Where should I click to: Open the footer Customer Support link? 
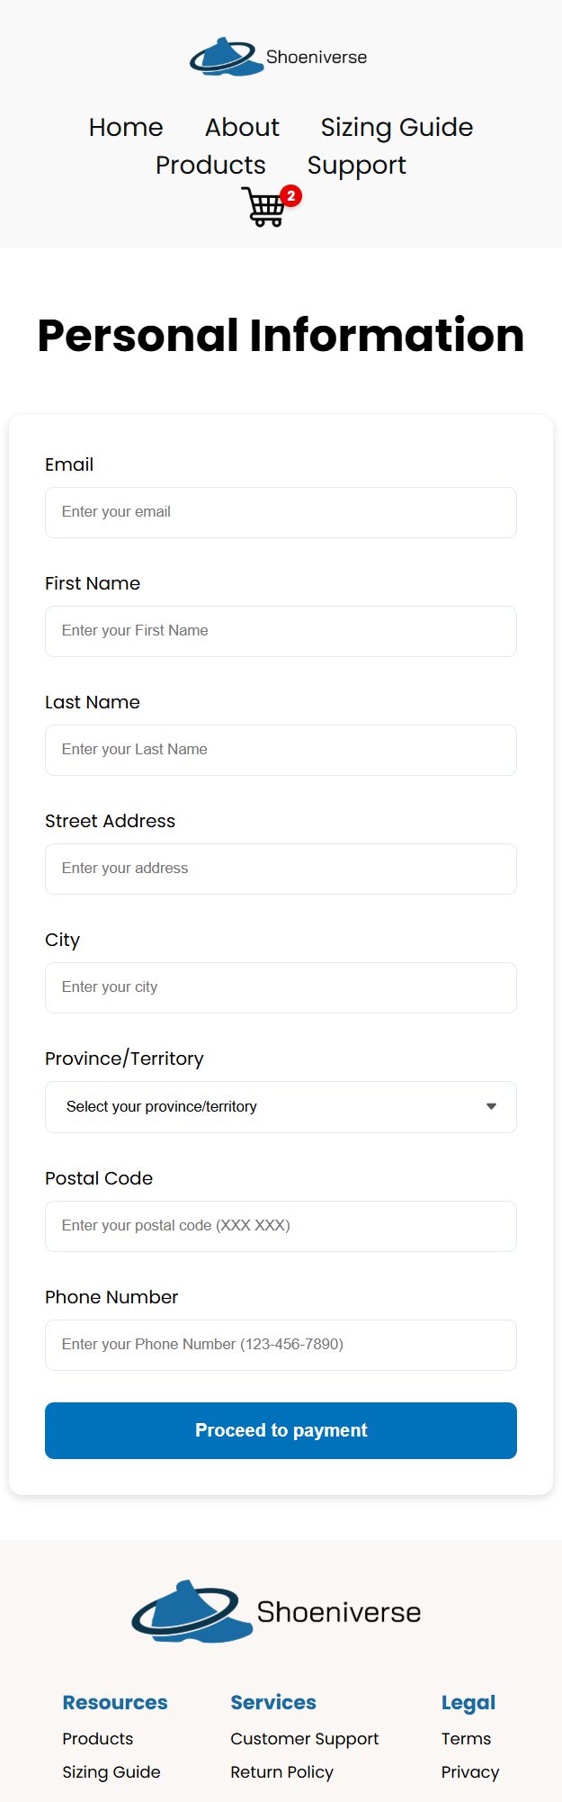pos(304,1738)
